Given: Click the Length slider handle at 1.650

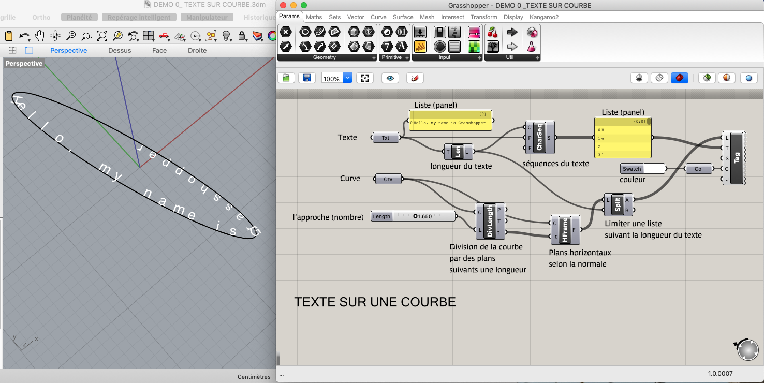Looking at the screenshot, I should coord(416,216).
